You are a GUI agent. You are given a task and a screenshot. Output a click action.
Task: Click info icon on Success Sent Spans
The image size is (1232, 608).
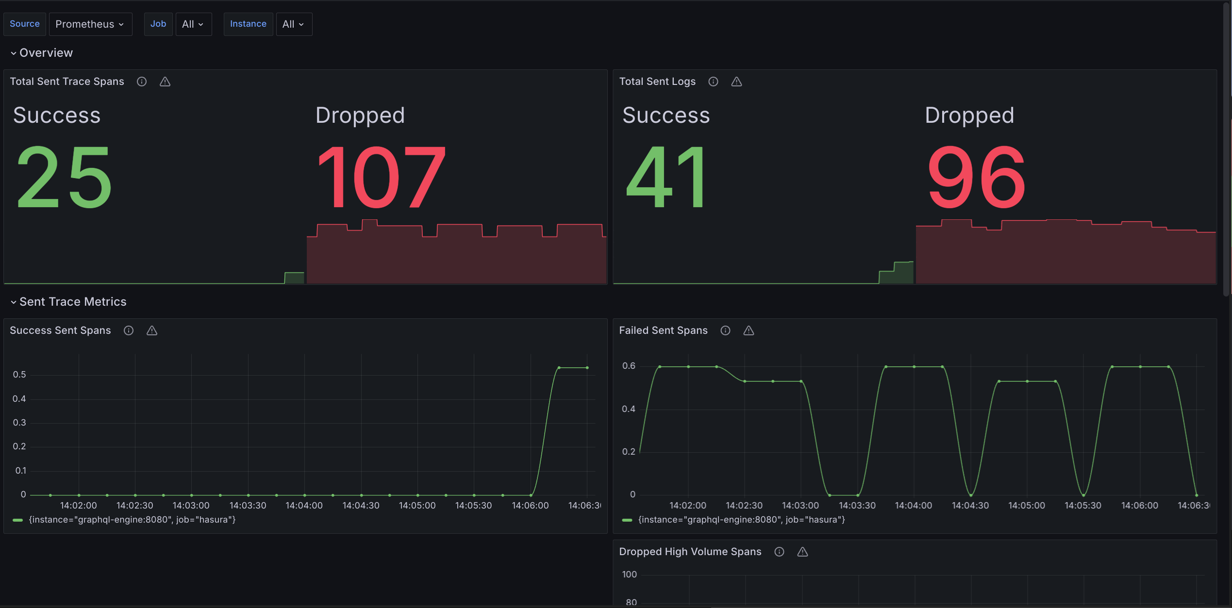(129, 330)
